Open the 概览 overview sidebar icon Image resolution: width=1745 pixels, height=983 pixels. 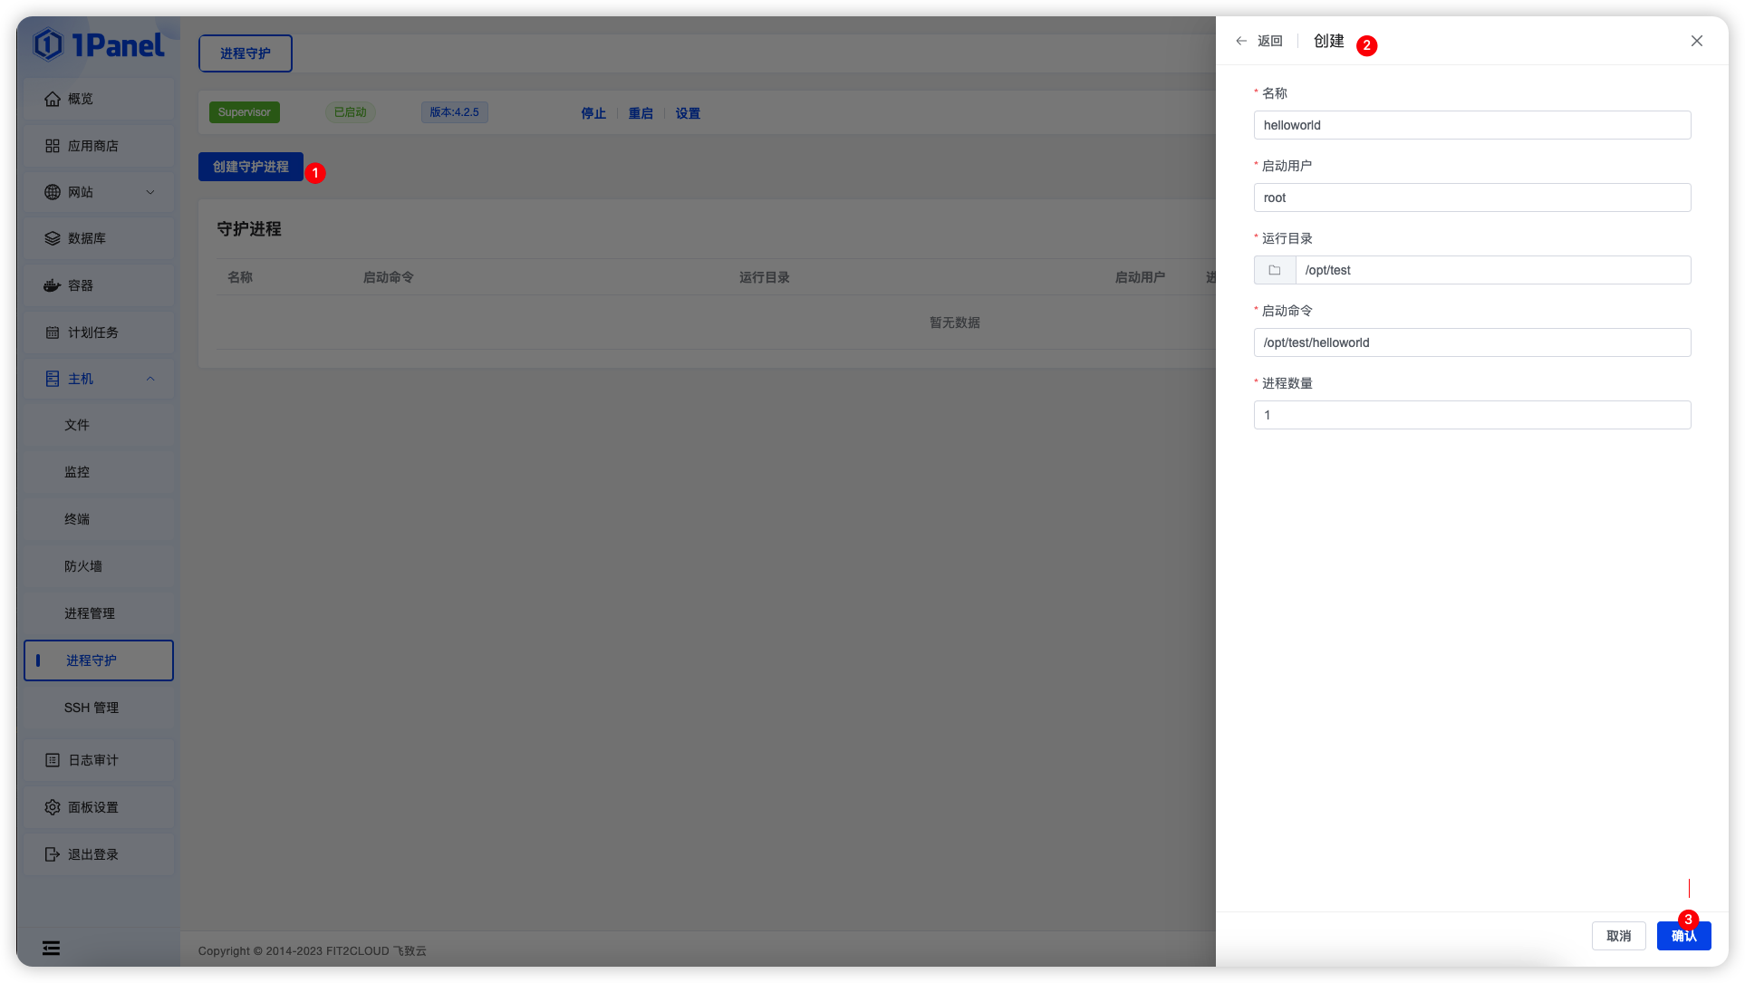click(x=53, y=99)
